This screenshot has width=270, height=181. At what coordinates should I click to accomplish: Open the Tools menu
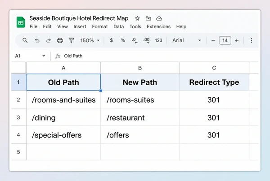point(135,26)
